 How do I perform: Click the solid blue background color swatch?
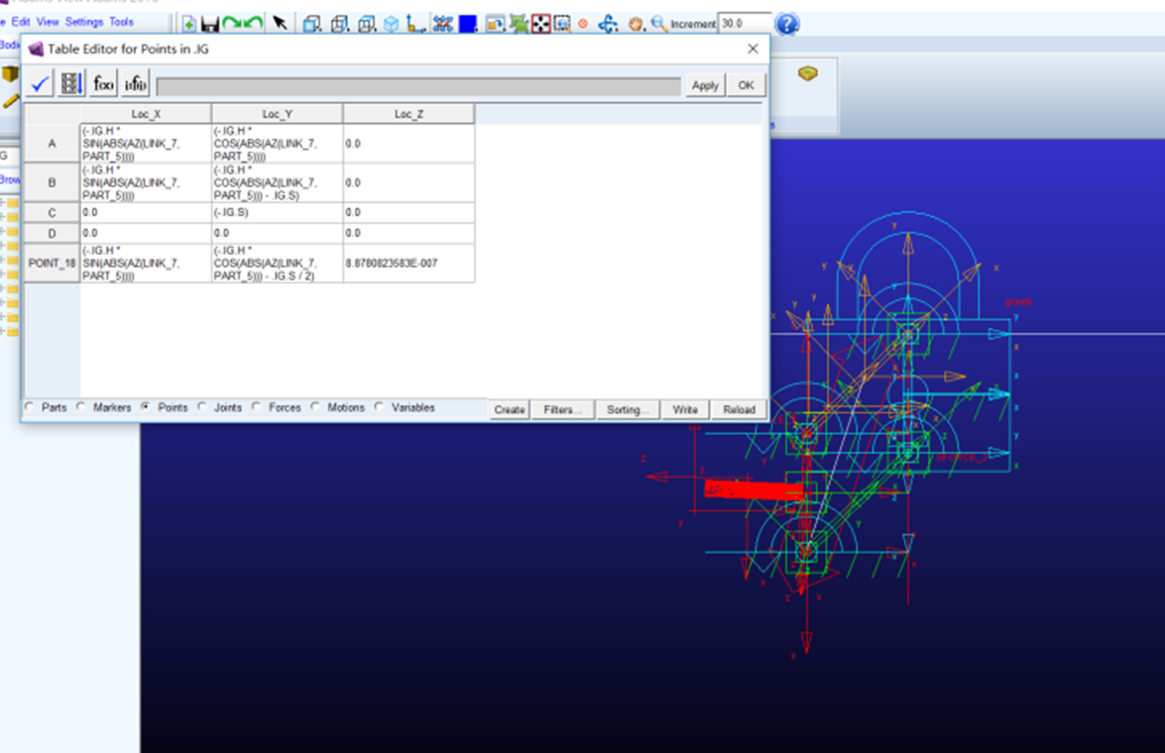(467, 24)
